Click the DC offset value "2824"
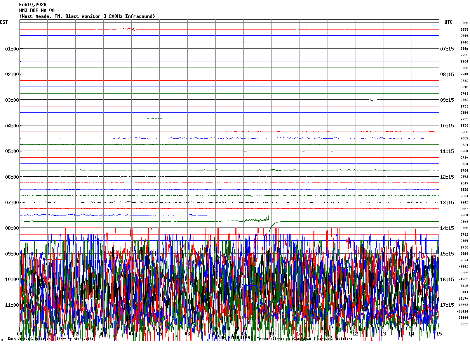470x344 pixels. (x=464, y=196)
